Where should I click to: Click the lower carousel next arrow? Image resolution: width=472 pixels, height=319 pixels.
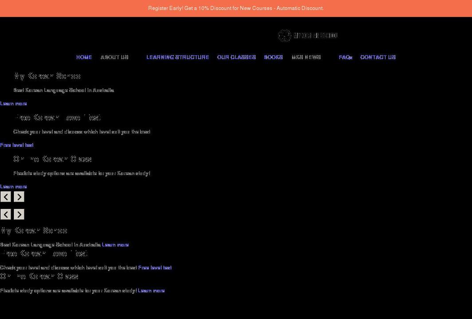[x=19, y=214]
